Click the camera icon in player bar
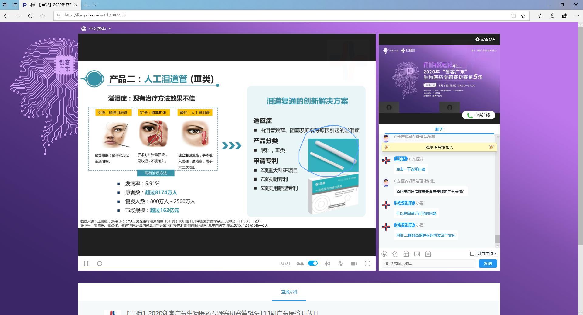 (354, 264)
